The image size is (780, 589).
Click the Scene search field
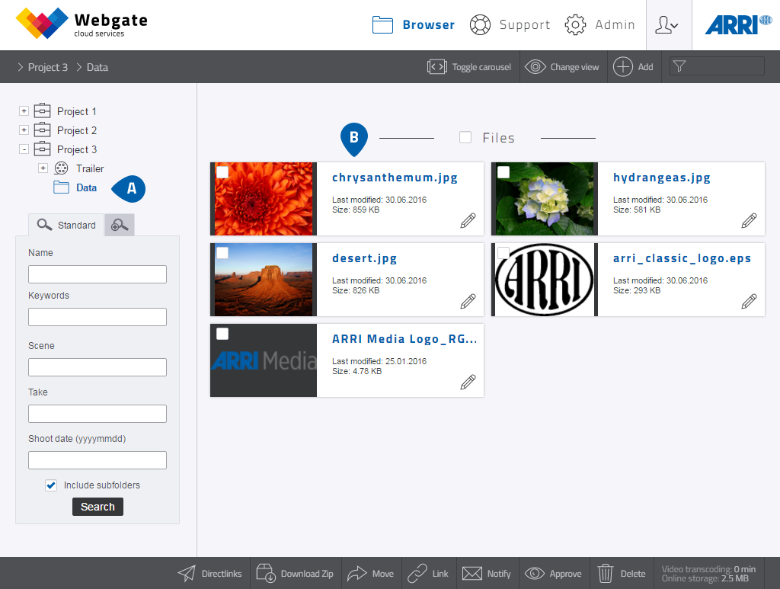coord(97,367)
